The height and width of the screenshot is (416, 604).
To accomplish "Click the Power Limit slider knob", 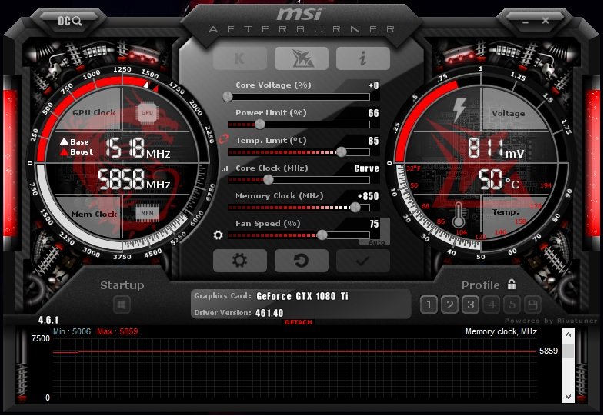I will [x=260, y=125].
